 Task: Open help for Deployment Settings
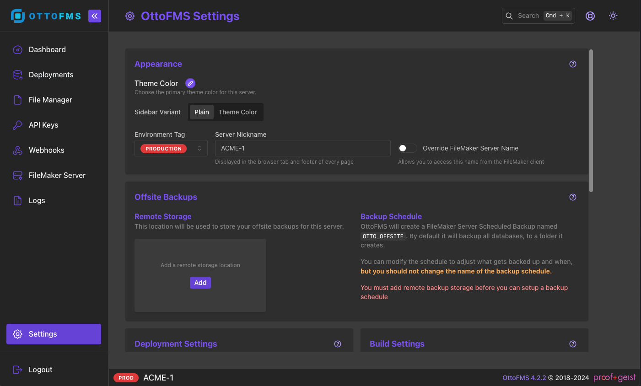point(338,344)
